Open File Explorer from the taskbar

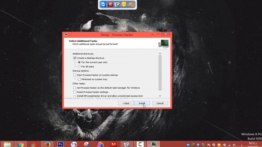click(7, 144)
